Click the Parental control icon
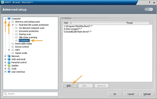The height and width of the screenshot is (99, 157). 9,62
